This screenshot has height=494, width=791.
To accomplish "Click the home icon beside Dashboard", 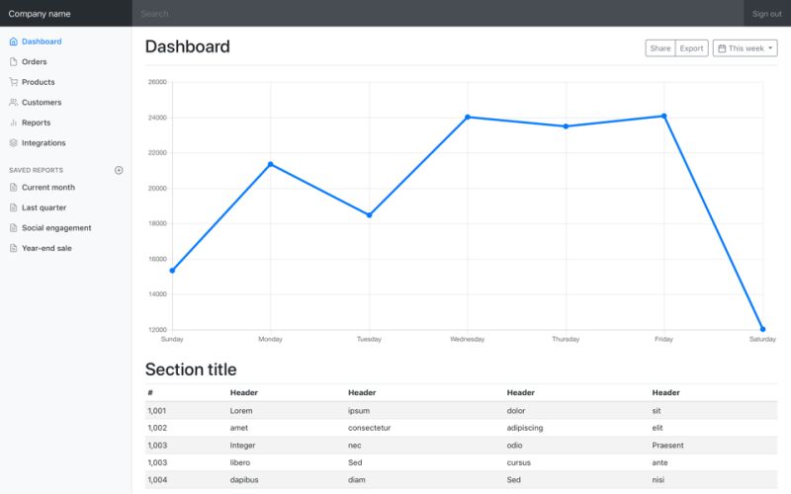I will [x=14, y=41].
